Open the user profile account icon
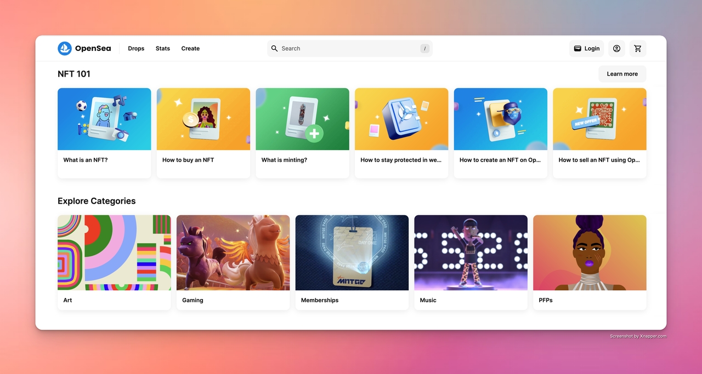The image size is (702, 374). (616, 48)
